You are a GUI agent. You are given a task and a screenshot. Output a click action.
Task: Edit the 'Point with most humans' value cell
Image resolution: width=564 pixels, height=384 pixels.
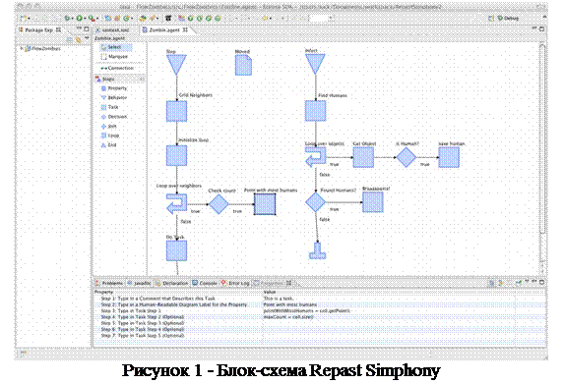click(389, 304)
